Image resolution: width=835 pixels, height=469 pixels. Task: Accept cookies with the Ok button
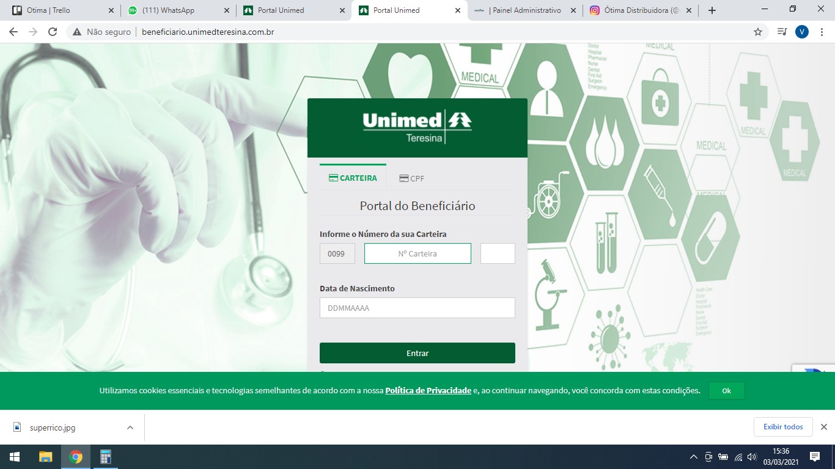pos(726,391)
